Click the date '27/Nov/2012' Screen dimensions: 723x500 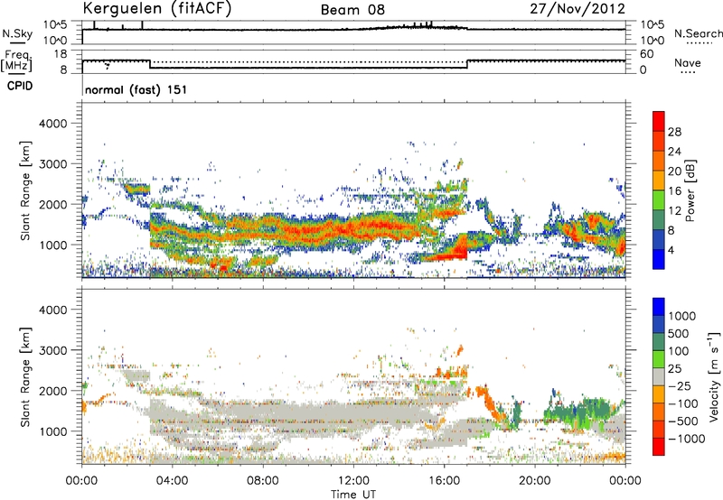pos(577,8)
